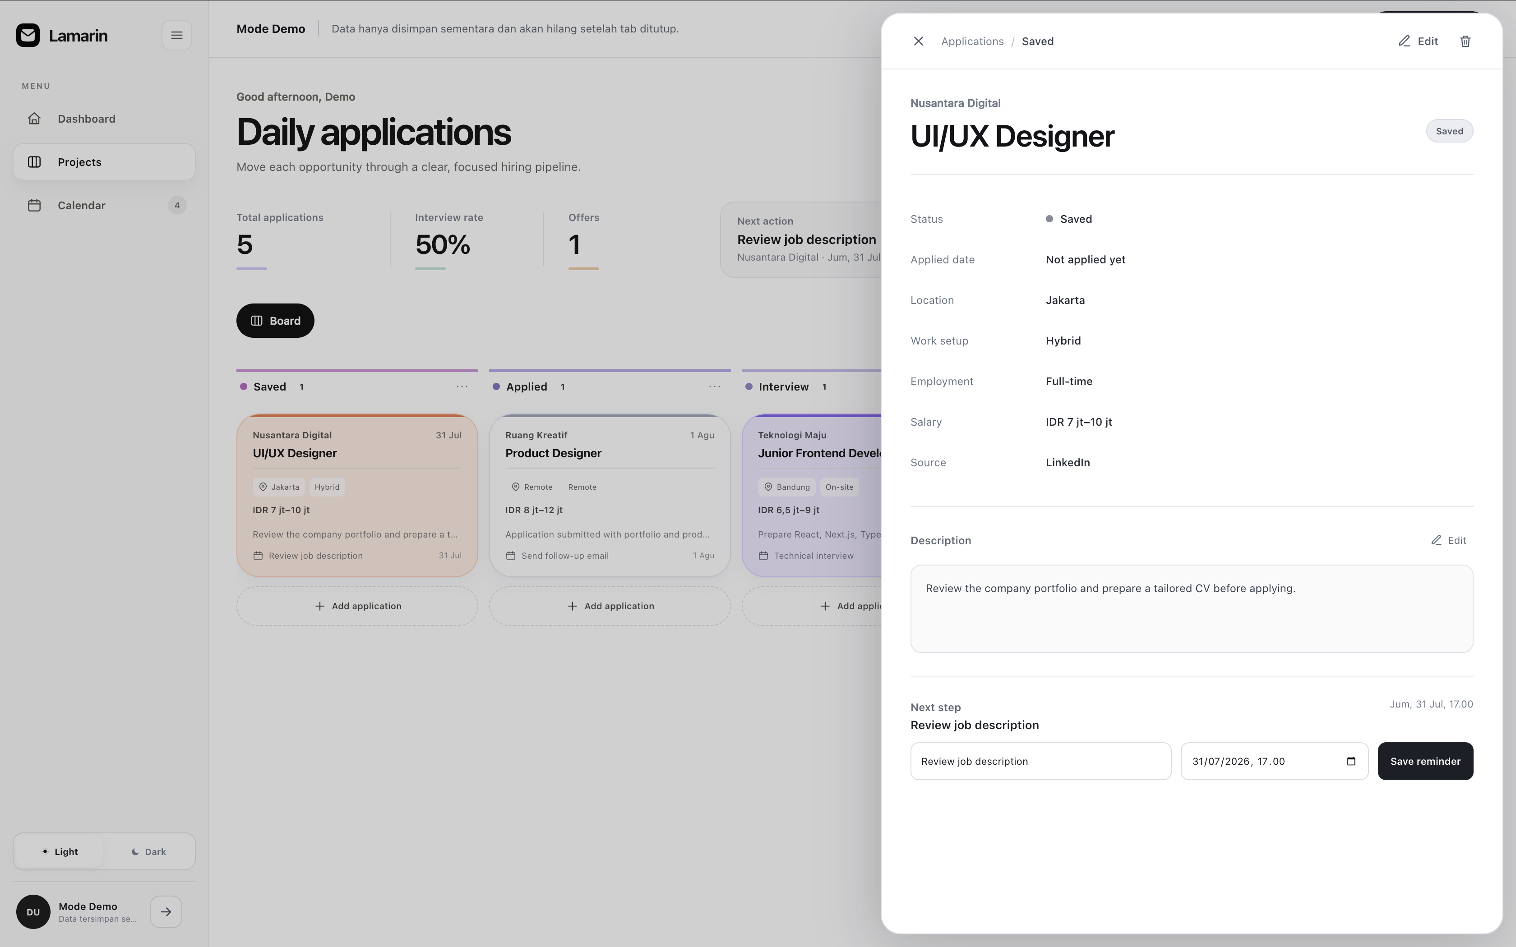Click the Jakarta location tag on the card
Image resolution: width=1516 pixels, height=947 pixels.
pyautogui.click(x=279, y=487)
